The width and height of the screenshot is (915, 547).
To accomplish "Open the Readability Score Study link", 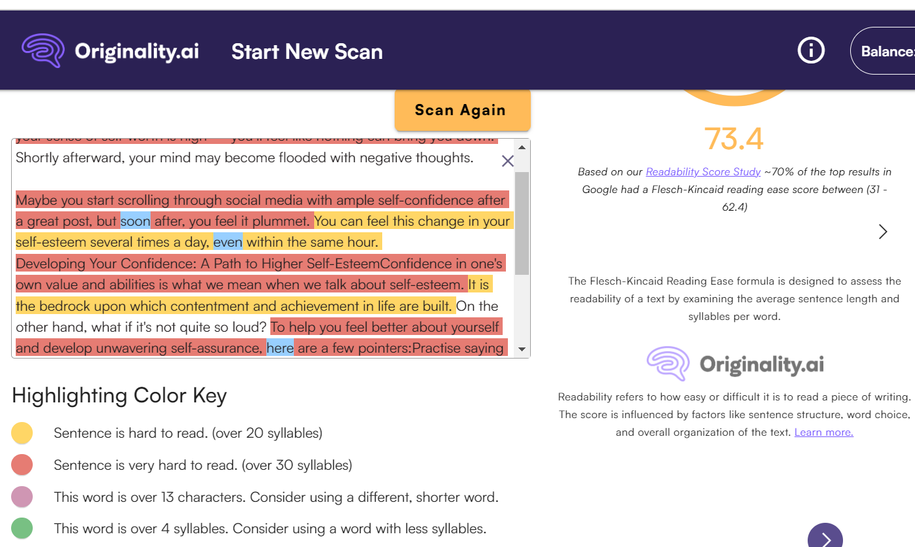I will (x=703, y=171).
